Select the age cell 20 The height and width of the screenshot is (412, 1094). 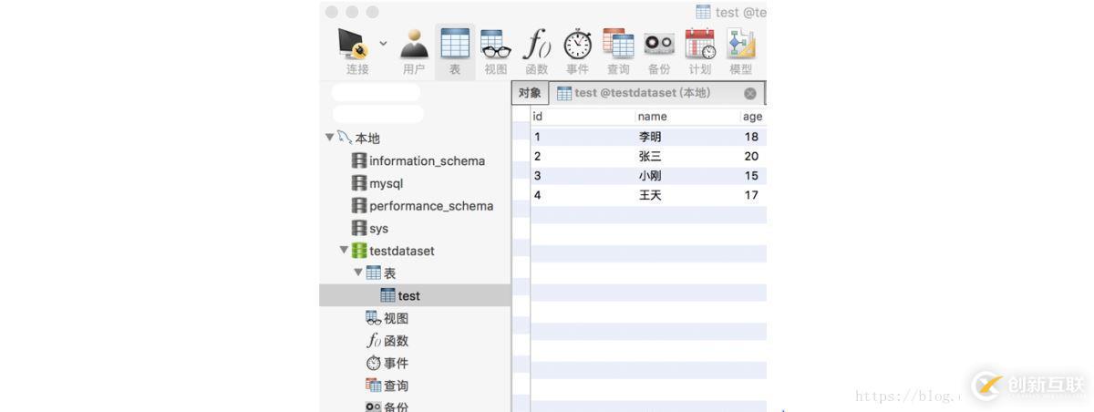pos(753,156)
